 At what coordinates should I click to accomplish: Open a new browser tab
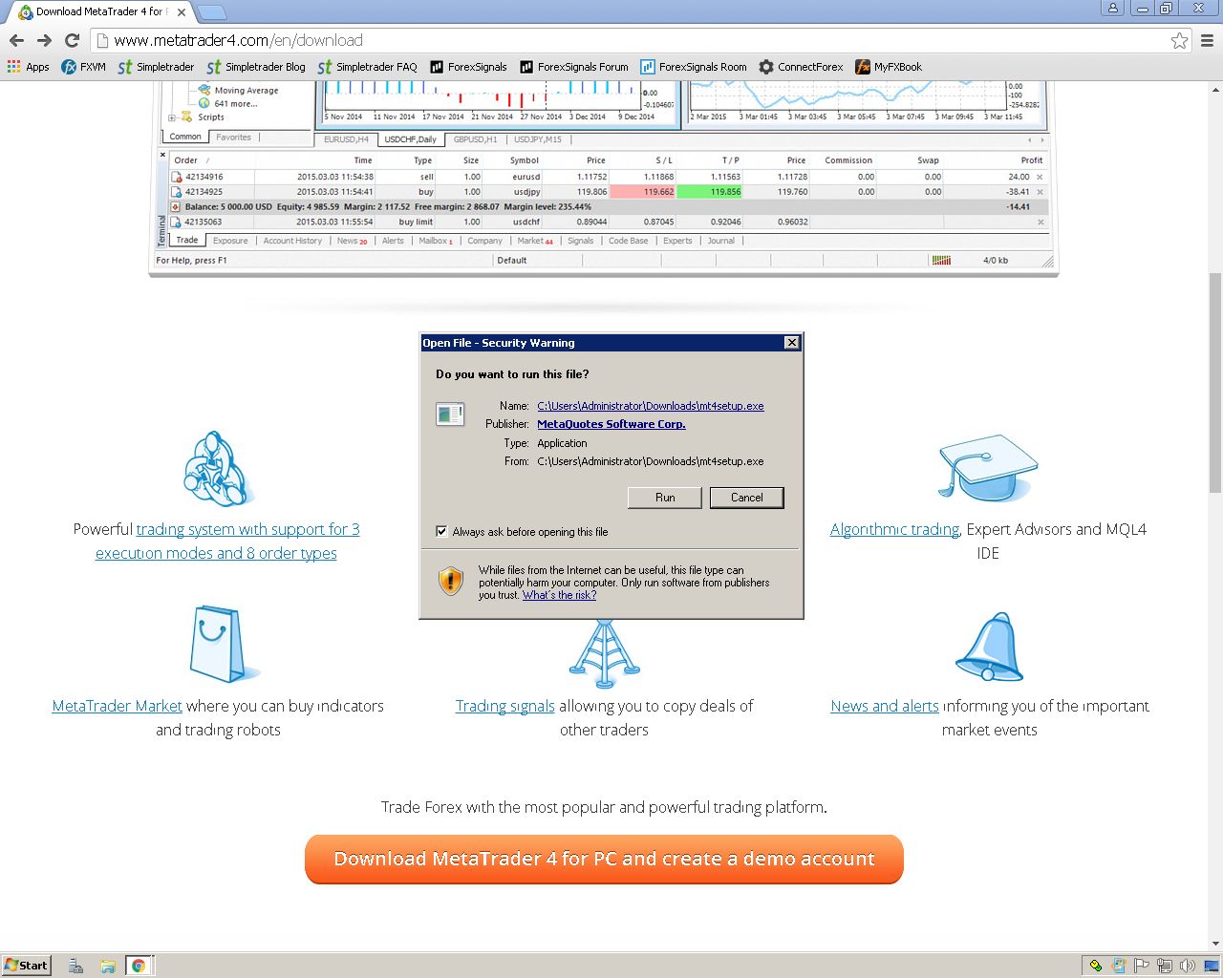[211, 12]
